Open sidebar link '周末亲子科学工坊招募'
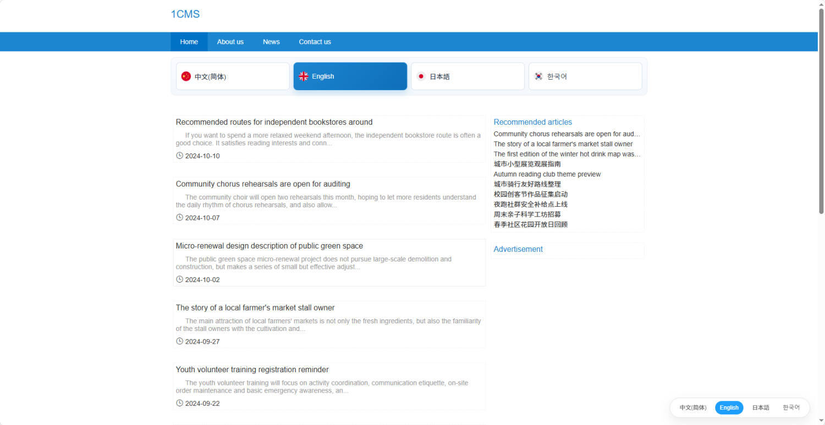This screenshot has height=425, width=825. coord(527,214)
